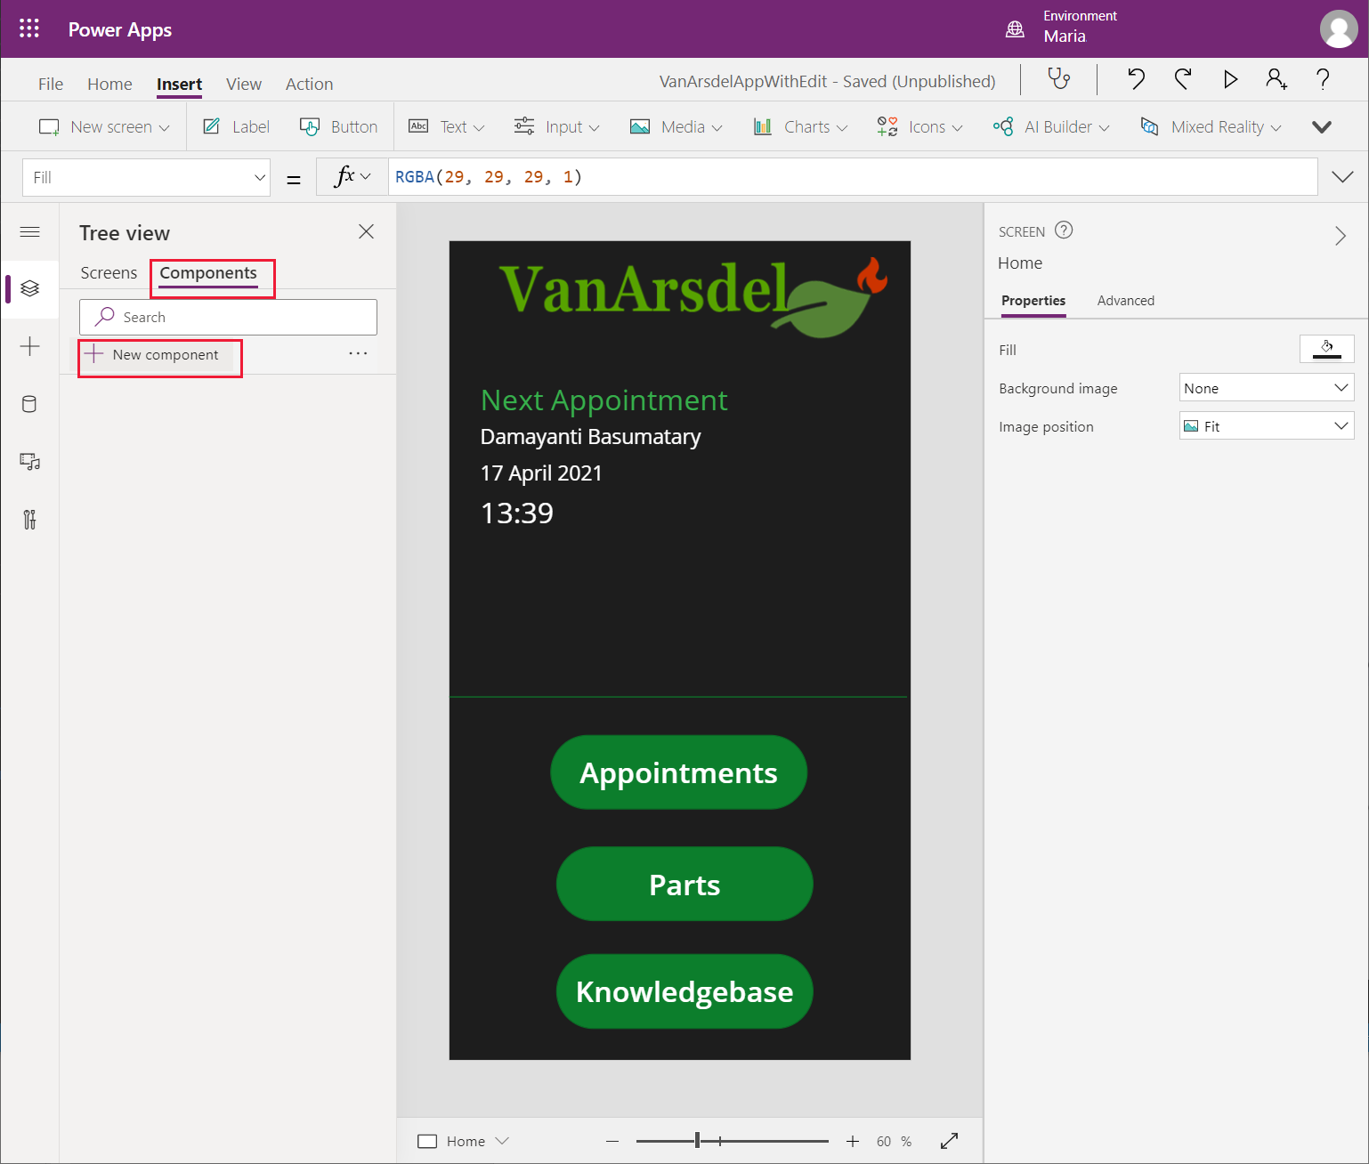Adjust the zoom slider handle
Image resolution: width=1369 pixels, height=1164 pixels.
[698, 1141]
